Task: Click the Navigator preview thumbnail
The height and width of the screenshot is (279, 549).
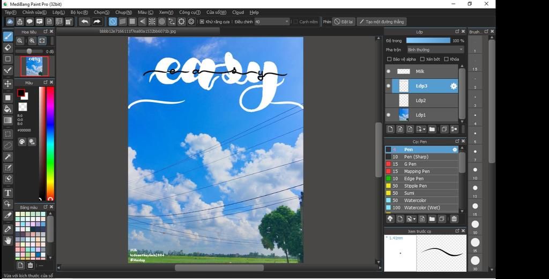Action: (x=35, y=66)
